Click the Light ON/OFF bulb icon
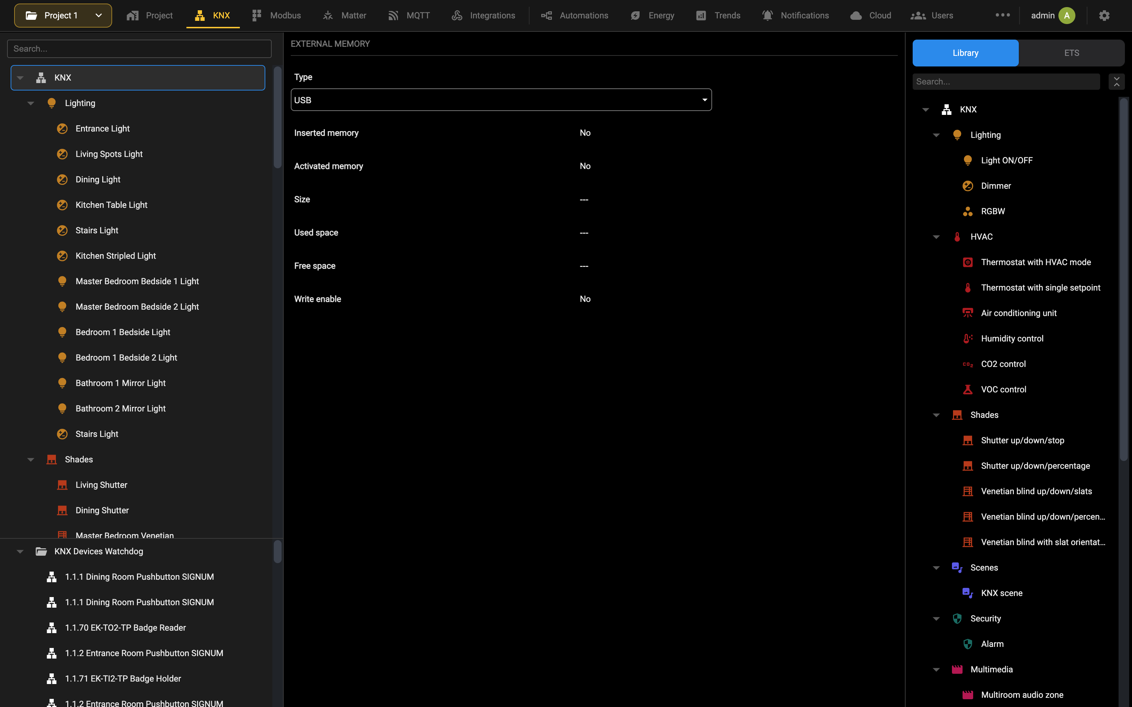The height and width of the screenshot is (707, 1132). coord(968,160)
